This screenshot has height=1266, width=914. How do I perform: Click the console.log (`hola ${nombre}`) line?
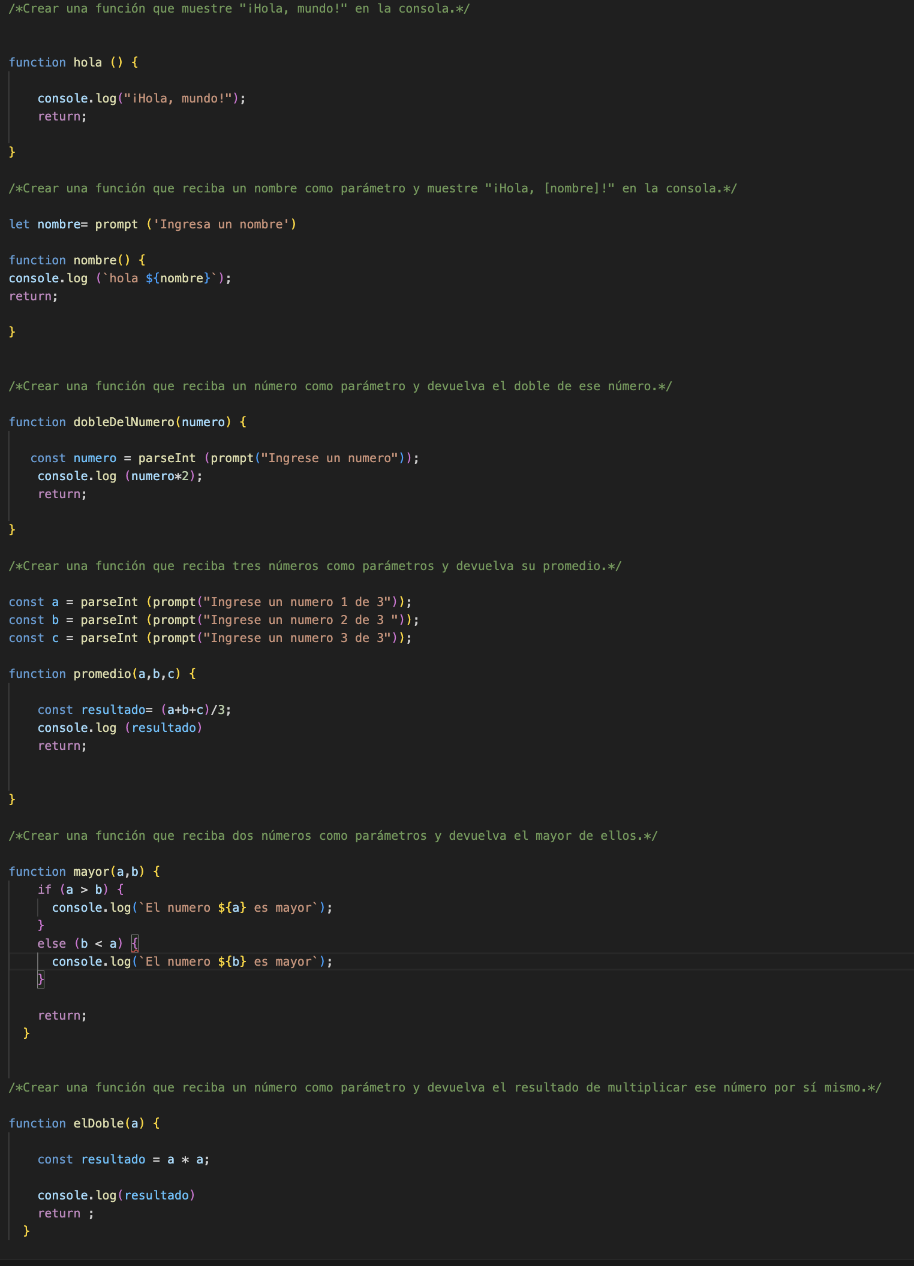click(120, 278)
